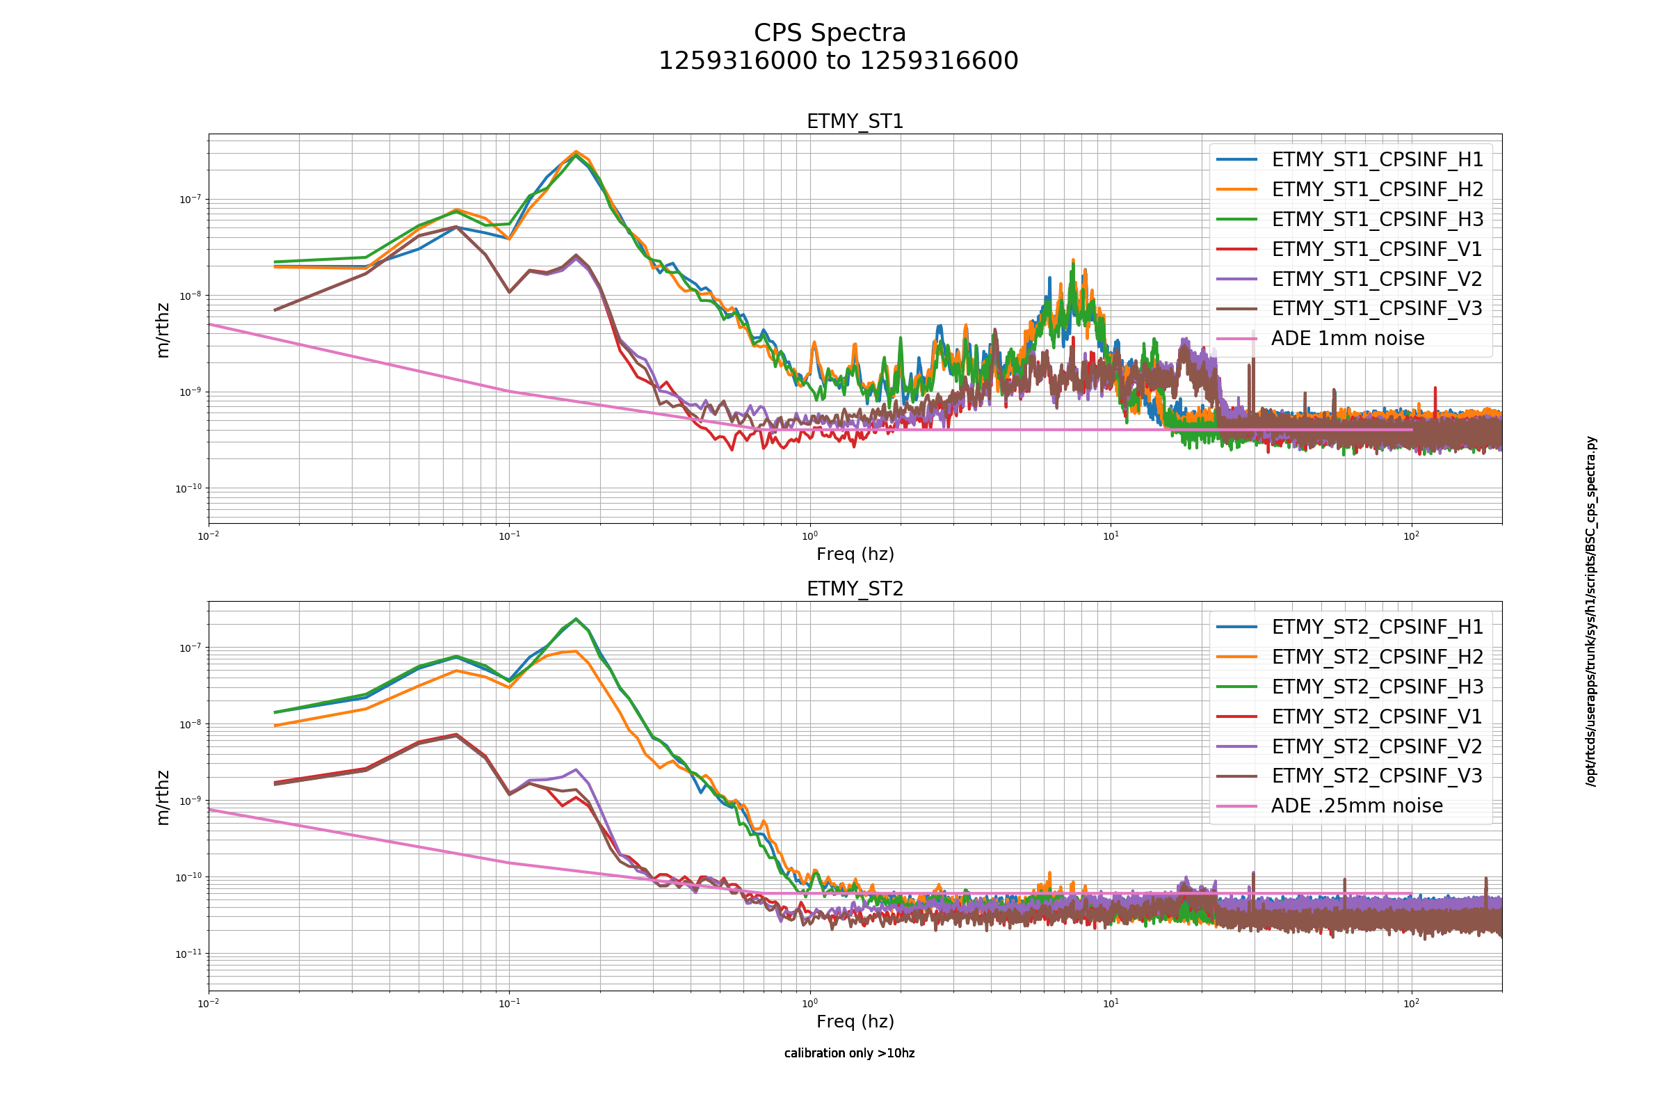
Task: Click the purple ETMY_ST1_CPSINF_V2 legend swatch
Action: click(1236, 279)
